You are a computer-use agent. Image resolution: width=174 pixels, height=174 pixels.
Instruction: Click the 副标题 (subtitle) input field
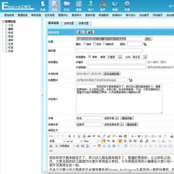click(x=110, y=50)
